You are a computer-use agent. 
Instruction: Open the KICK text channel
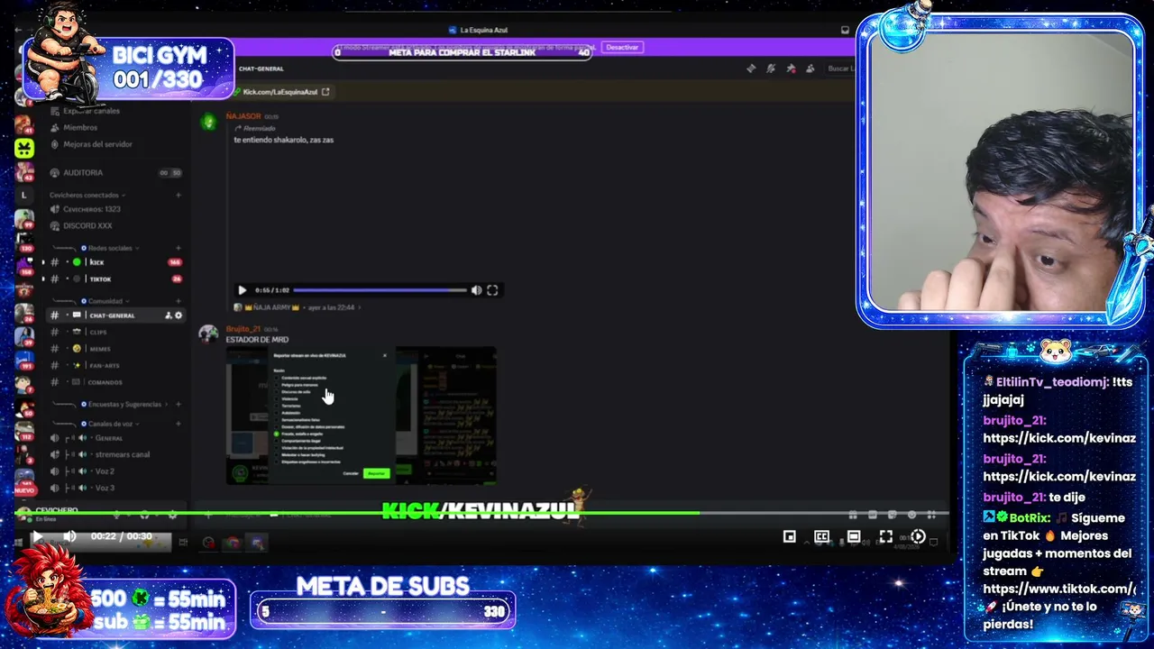[x=96, y=262]
